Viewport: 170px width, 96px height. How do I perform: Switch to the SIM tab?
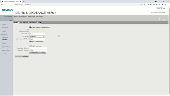(x=20, y=22)
